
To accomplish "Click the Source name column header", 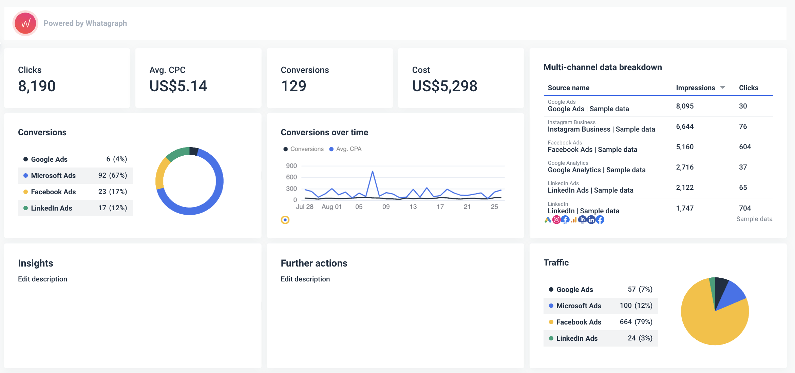I will [x=568, y=88].
